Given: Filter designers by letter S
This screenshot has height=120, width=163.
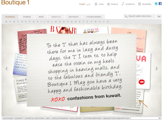Looking at the screenshot, I should pyautogui.click(x=80, y=22).
